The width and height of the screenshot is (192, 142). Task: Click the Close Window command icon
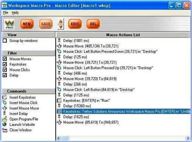click(4, 130)
